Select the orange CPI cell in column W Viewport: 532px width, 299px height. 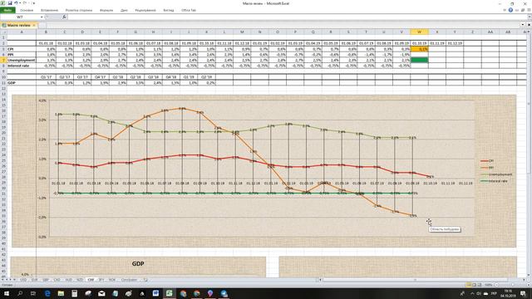point(419,49)
